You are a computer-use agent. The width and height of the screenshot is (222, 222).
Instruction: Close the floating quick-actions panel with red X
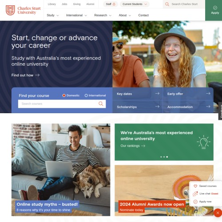coord(218,213)
